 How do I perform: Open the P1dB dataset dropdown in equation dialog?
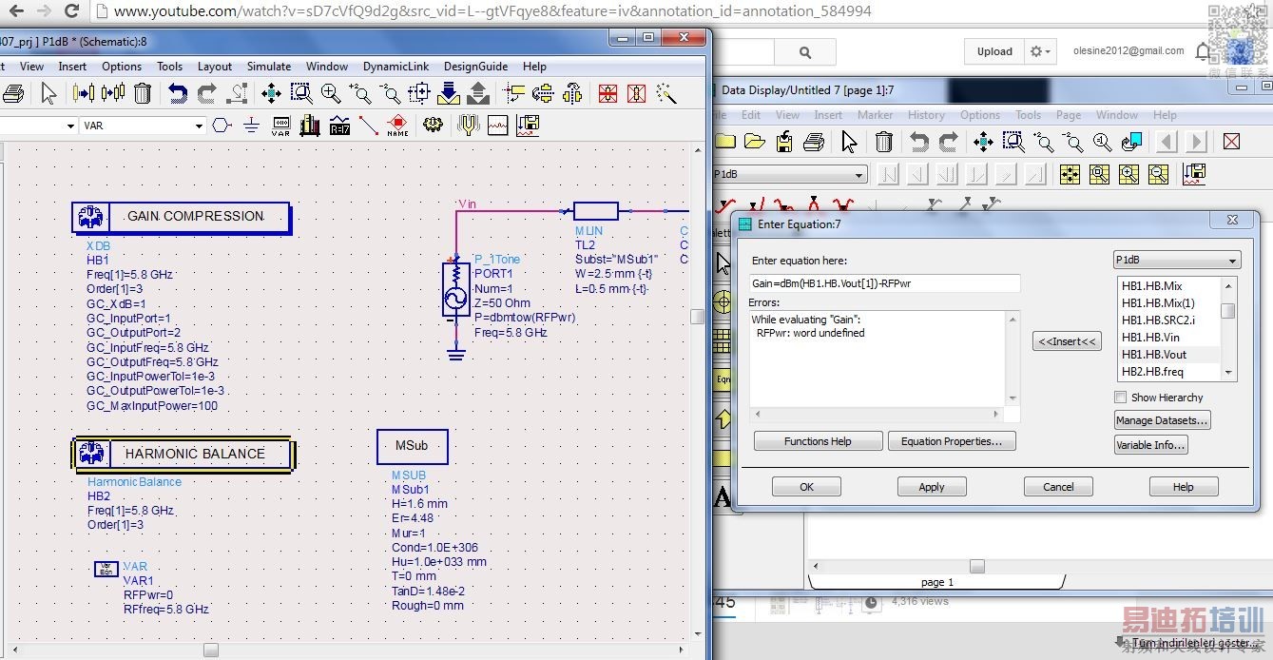pos(1177,261)
